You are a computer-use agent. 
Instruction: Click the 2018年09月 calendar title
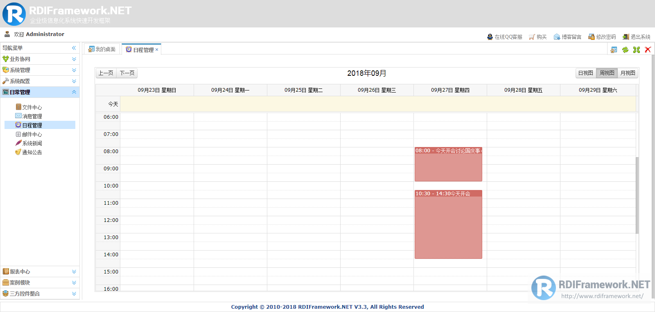click(x=367, y=73)
